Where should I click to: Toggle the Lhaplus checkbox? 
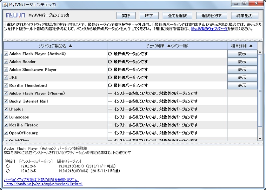pyautogui.click(x=6, y=109)
